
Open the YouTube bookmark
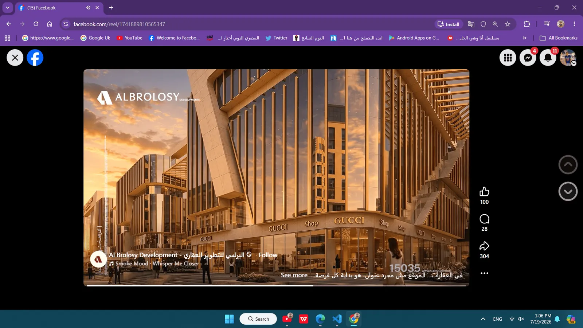coord(129,38)
